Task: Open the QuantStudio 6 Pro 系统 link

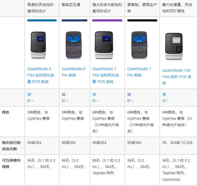Action: [x=73, y=72]
